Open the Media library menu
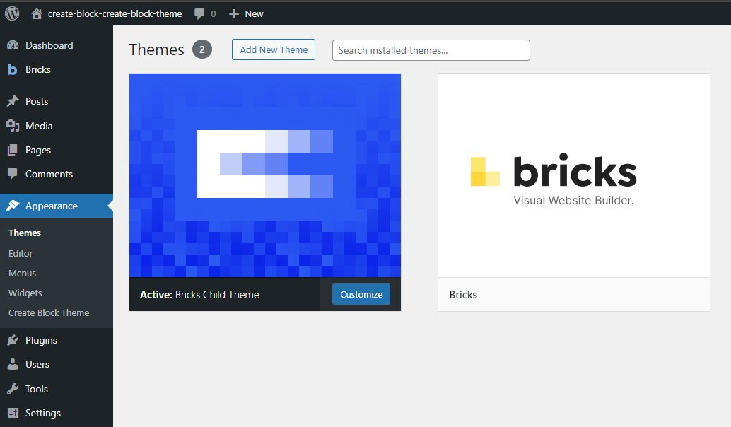731x427 pixels. 57,126
